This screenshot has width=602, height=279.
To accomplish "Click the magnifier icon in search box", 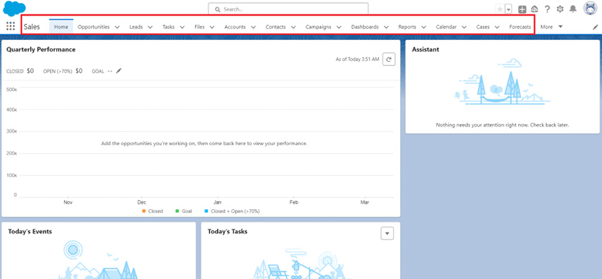I will 217,9.
